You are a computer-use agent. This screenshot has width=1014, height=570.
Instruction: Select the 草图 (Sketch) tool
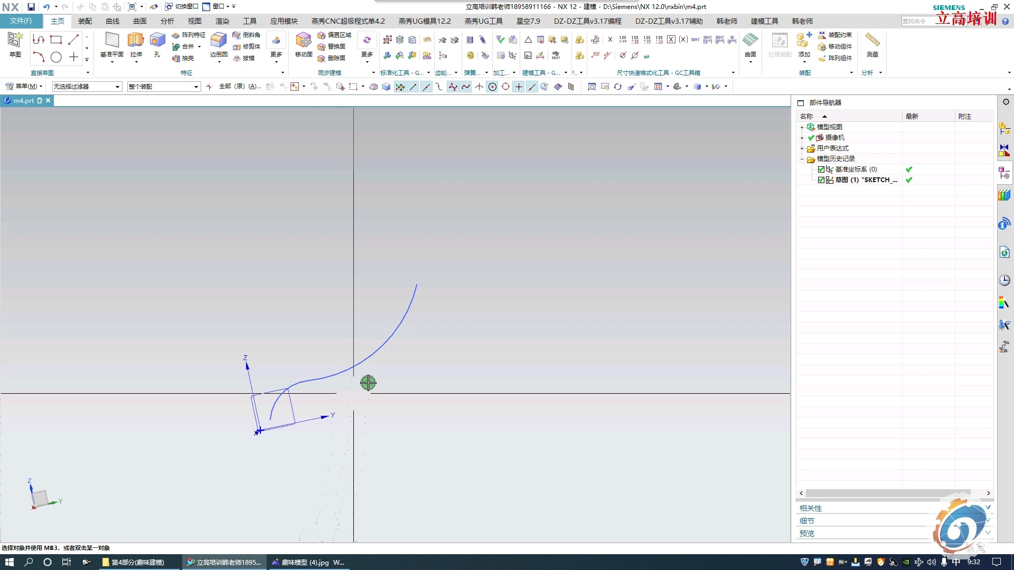pos(15,45)
